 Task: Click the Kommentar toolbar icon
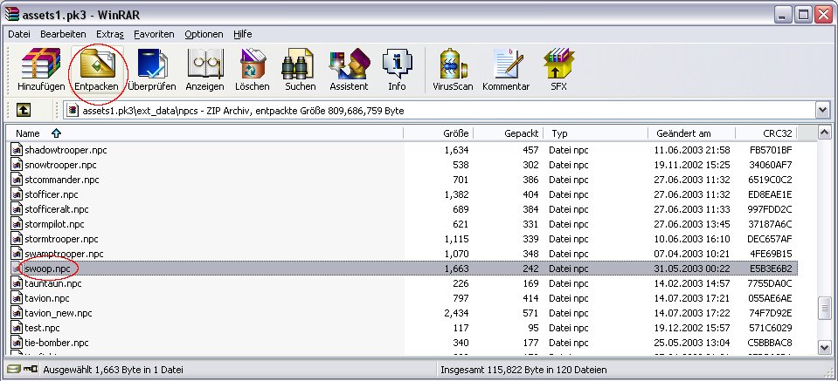tap(506, 70)
